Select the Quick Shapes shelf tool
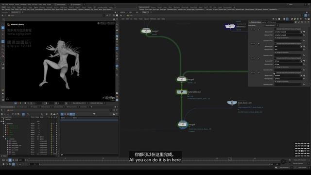The image size is (311, 175). coord(107,9)
